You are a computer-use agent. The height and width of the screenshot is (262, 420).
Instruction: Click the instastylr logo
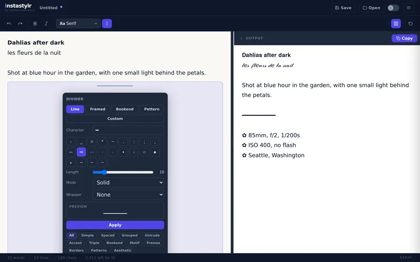(18, 6)
